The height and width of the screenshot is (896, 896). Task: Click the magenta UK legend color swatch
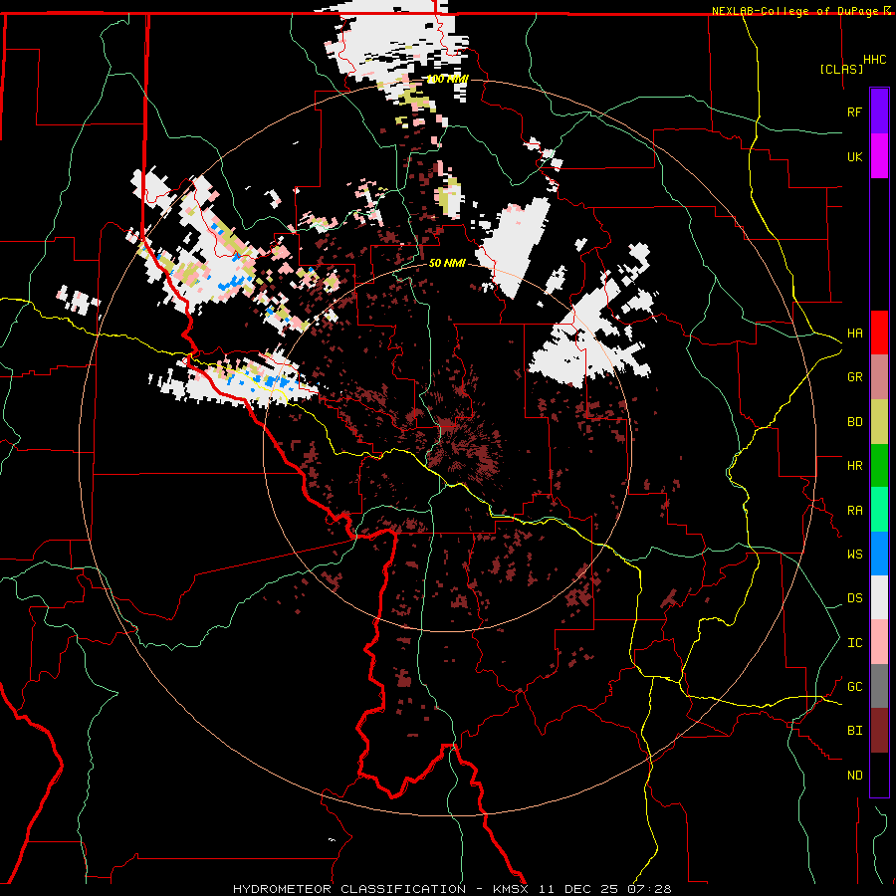(x=879, y=156)
